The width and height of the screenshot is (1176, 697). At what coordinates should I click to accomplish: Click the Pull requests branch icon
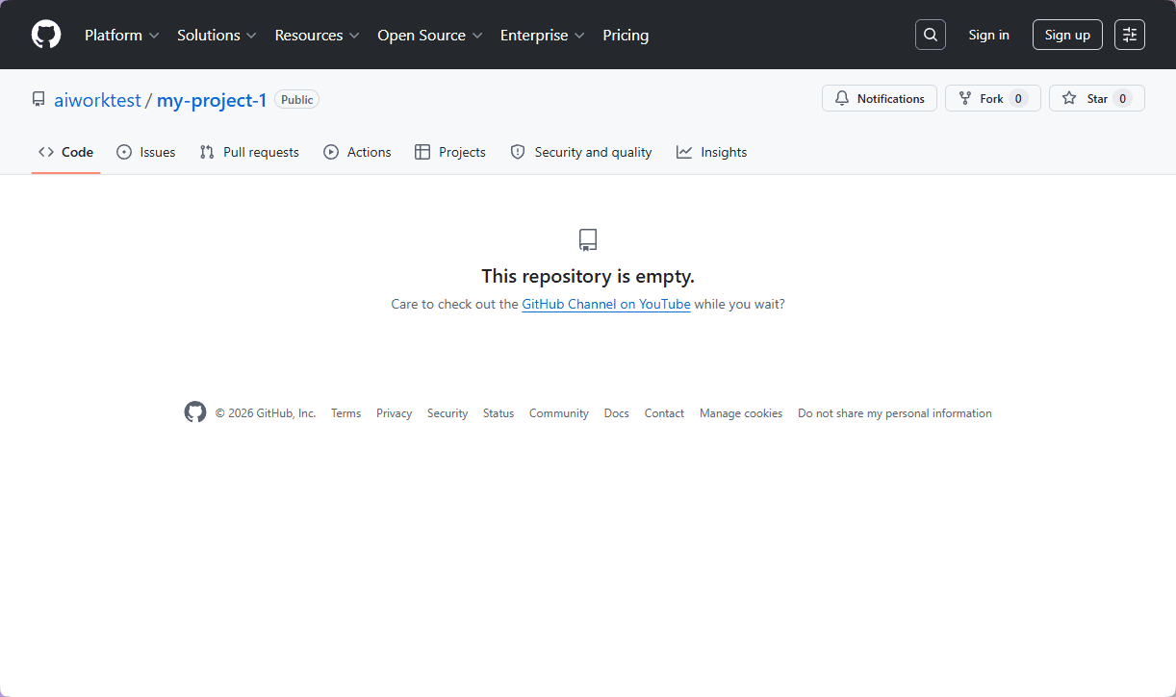pos(207,152)
